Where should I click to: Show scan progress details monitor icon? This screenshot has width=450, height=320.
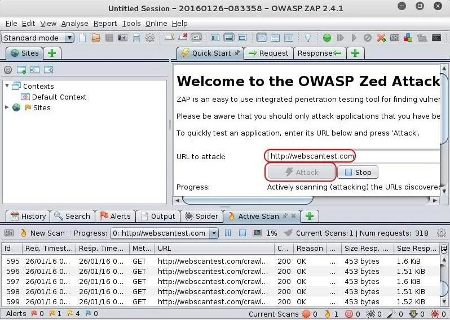(257, 233)
